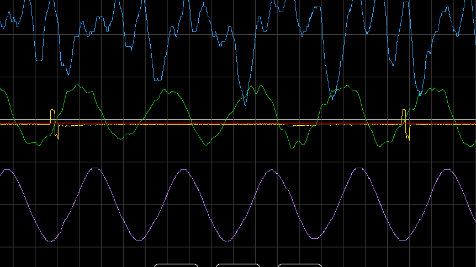Screen dimensions: 476x267
Task: Click the rightmost trough of green waveform
Action: [x=381, y=146]
